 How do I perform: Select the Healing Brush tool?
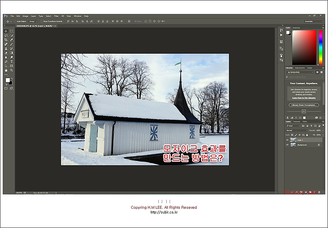pyautogui.click(x=6, y=44)
